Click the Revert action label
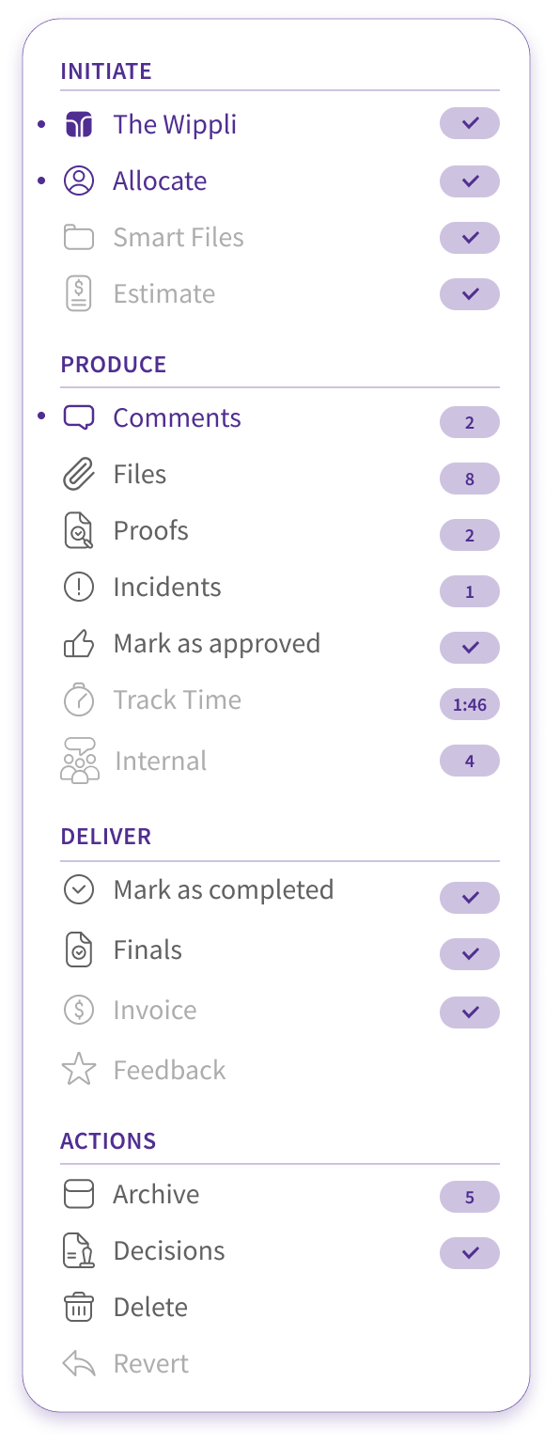Image resolution: width=560 pixels, height=1444 pixels. click(x=151, y=1364)
